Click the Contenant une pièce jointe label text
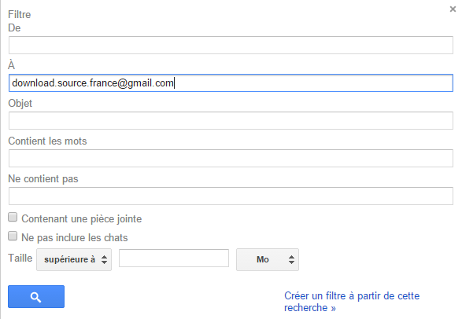The width and height of the screenshot is (462, 319). [x=82, y=218]
